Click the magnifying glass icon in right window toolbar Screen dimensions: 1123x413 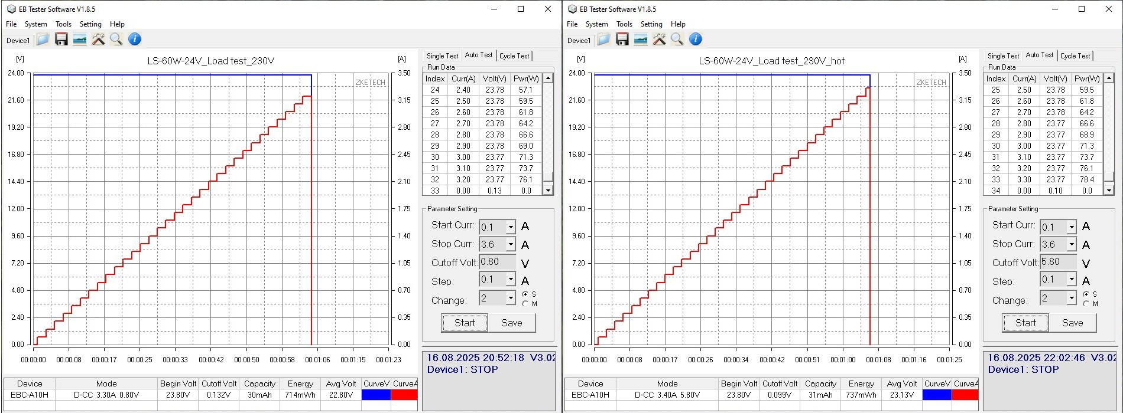coord(677,40)
